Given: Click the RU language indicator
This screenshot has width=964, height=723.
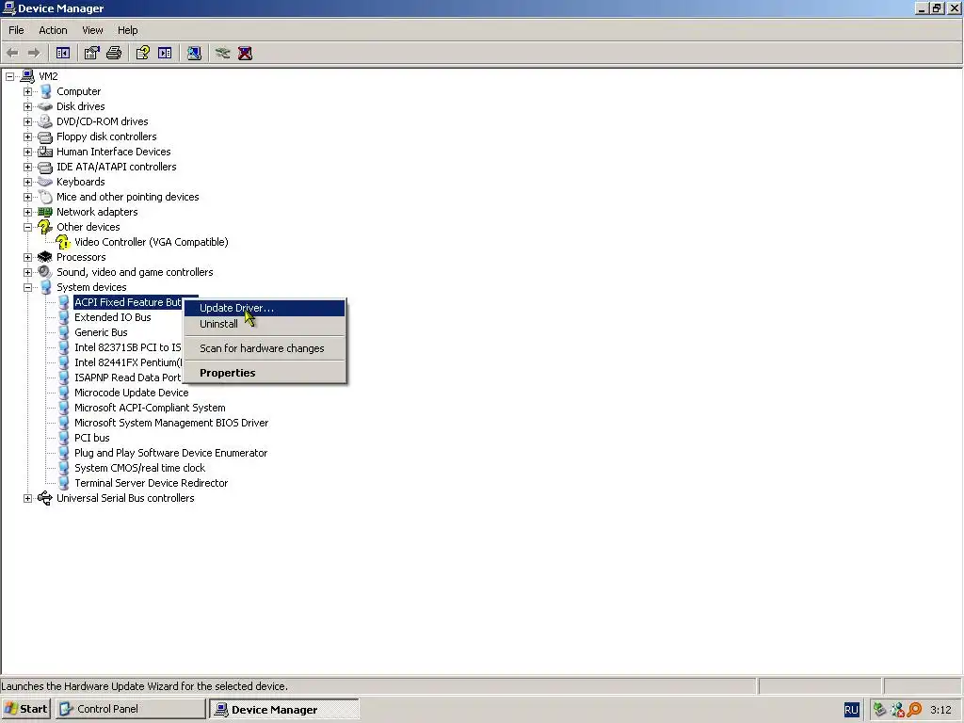Looking at the screenshot, I should 851,710.
